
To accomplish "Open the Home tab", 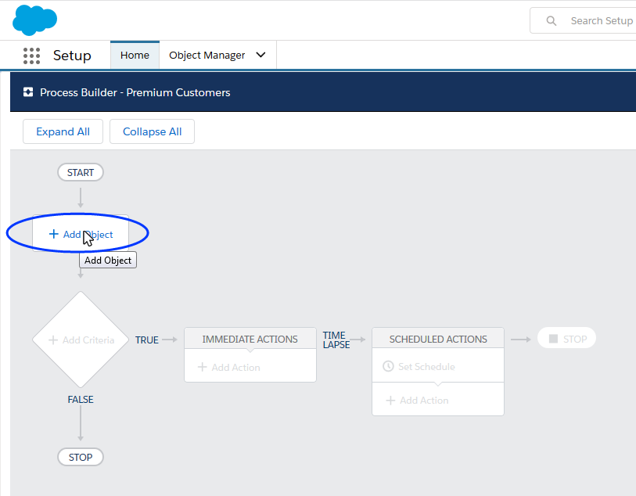I will pos(135,56).
